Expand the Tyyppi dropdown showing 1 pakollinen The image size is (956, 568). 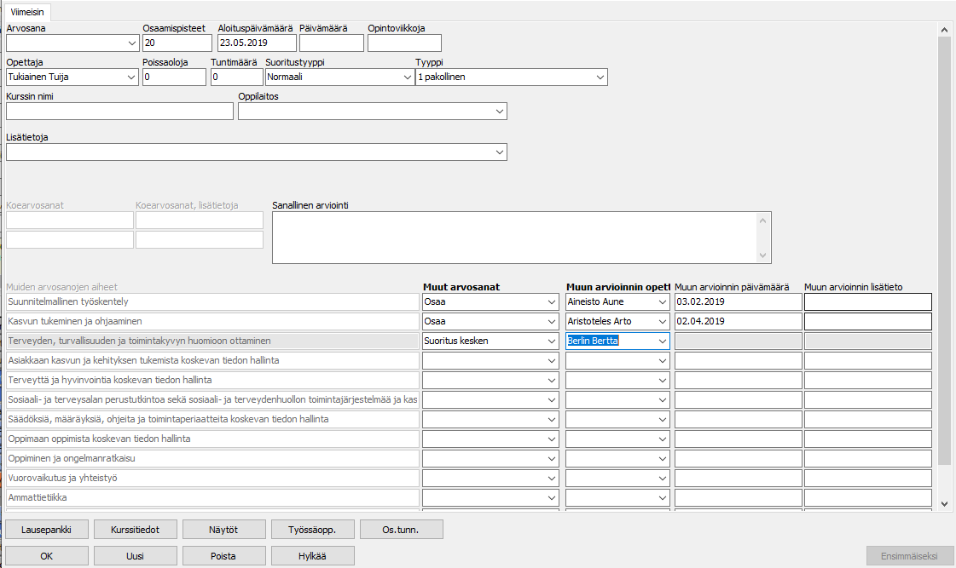click(600, 77)
